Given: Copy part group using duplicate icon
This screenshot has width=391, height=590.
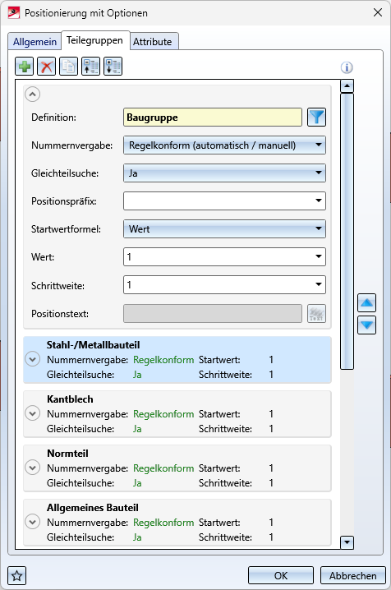Looking at the screenshot, I should (x=69, y=67).
